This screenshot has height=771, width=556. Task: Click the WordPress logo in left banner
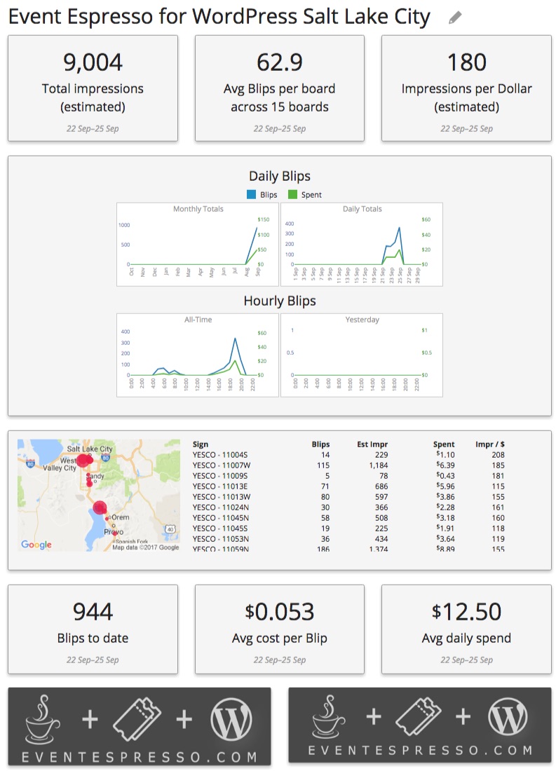(x=231, y=719)
